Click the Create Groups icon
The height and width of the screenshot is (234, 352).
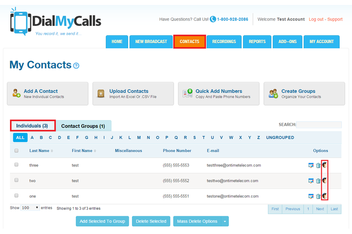(x=273, y=94)
